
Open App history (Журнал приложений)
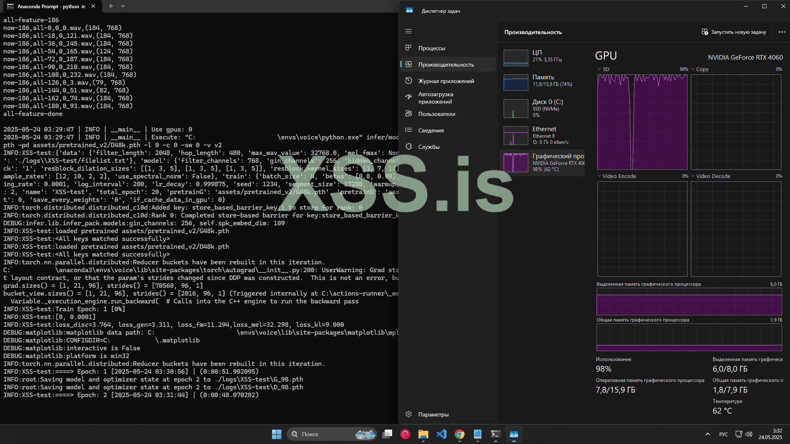click(x=446, y=81)
